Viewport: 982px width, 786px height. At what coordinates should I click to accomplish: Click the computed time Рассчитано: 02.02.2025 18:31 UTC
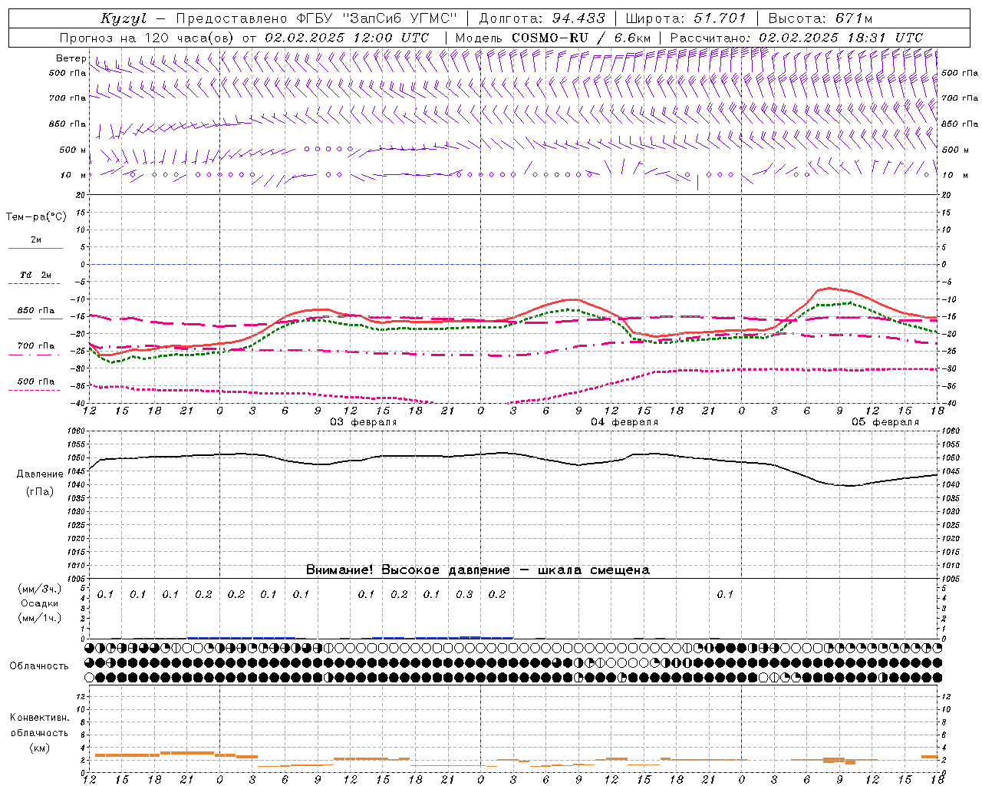pyautogui.click(x=796, y=38)
